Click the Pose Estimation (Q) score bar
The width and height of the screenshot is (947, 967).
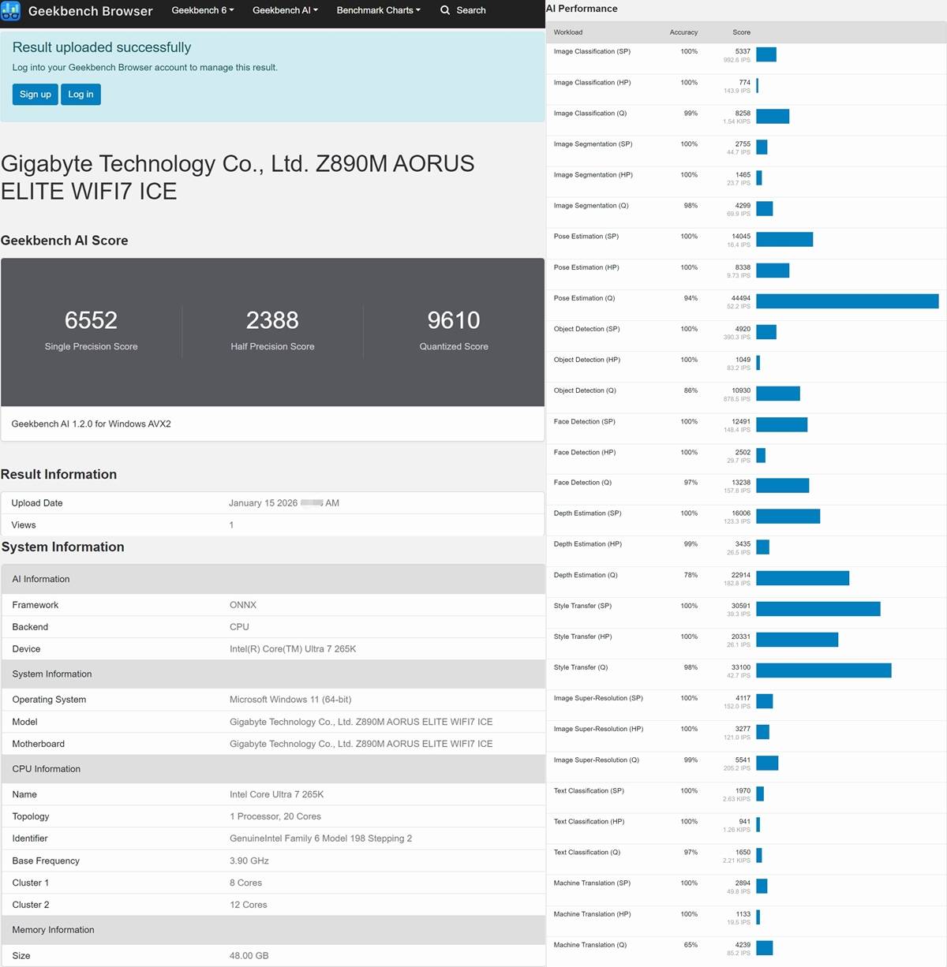(847, 301)
